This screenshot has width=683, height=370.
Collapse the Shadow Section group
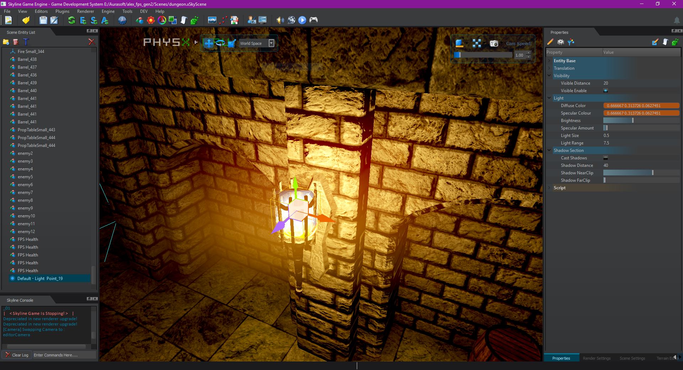pyautogui.click(x=549, y=150)
